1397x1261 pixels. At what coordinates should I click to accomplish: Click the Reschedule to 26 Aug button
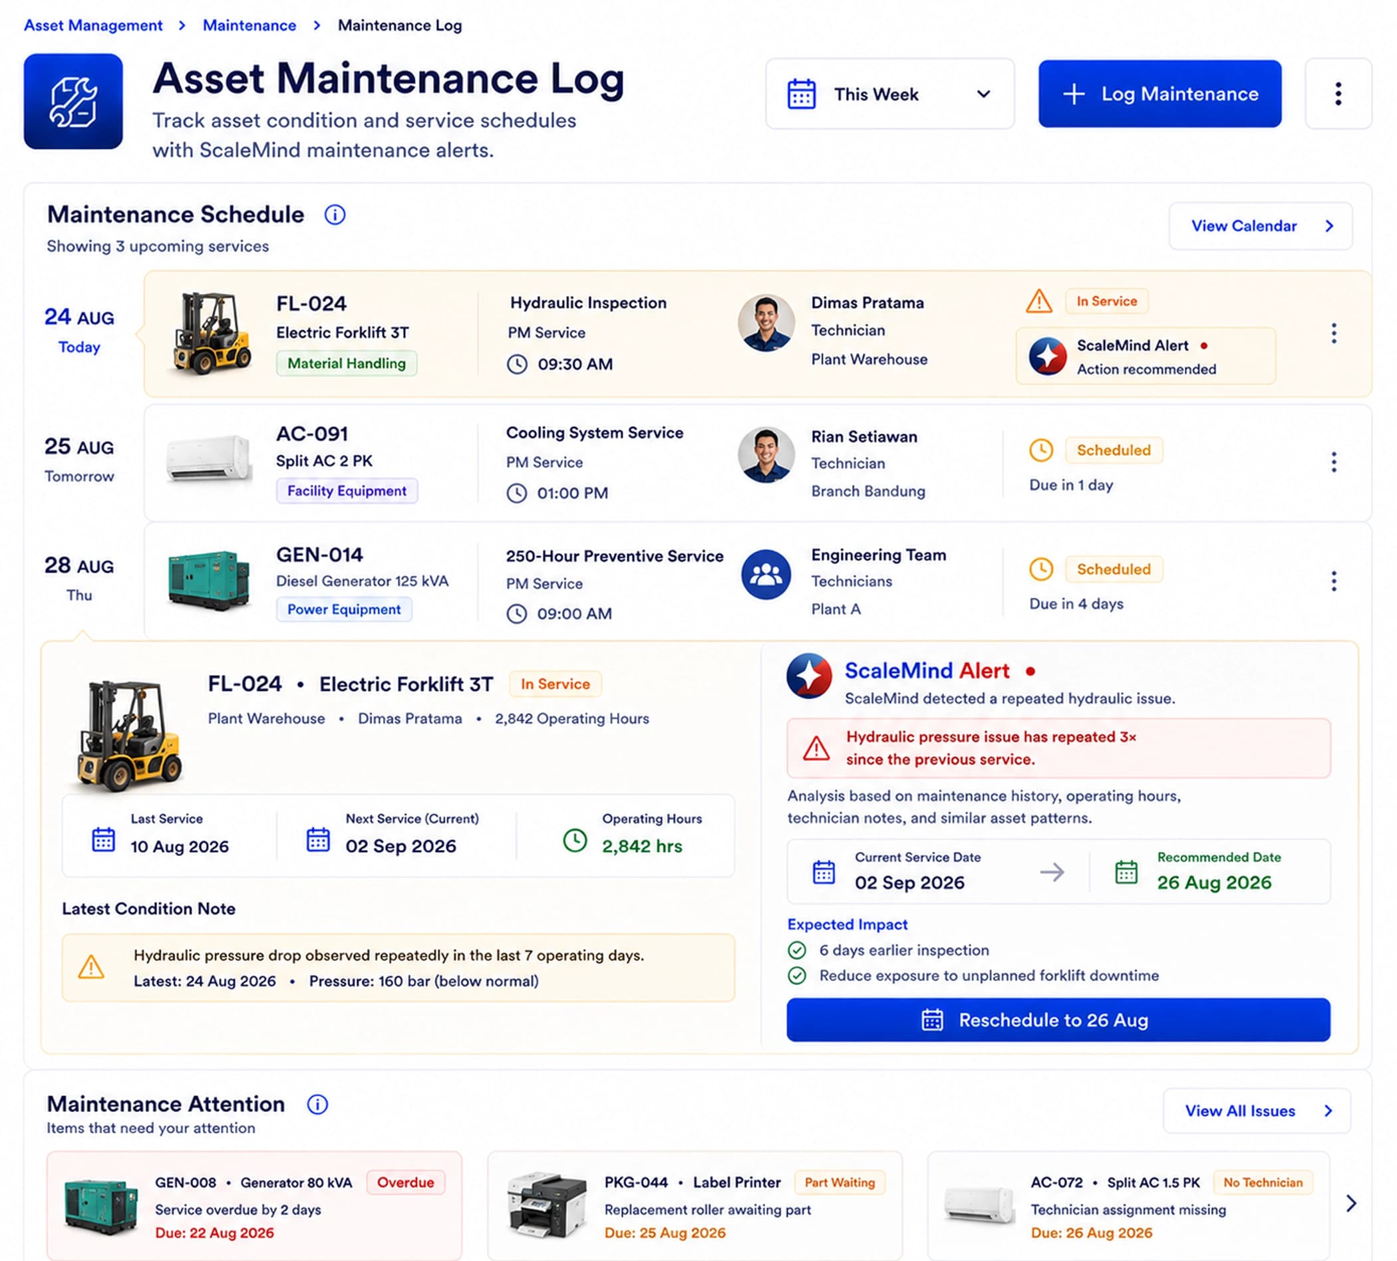pyautogui.click(x=1058, y=1020)
